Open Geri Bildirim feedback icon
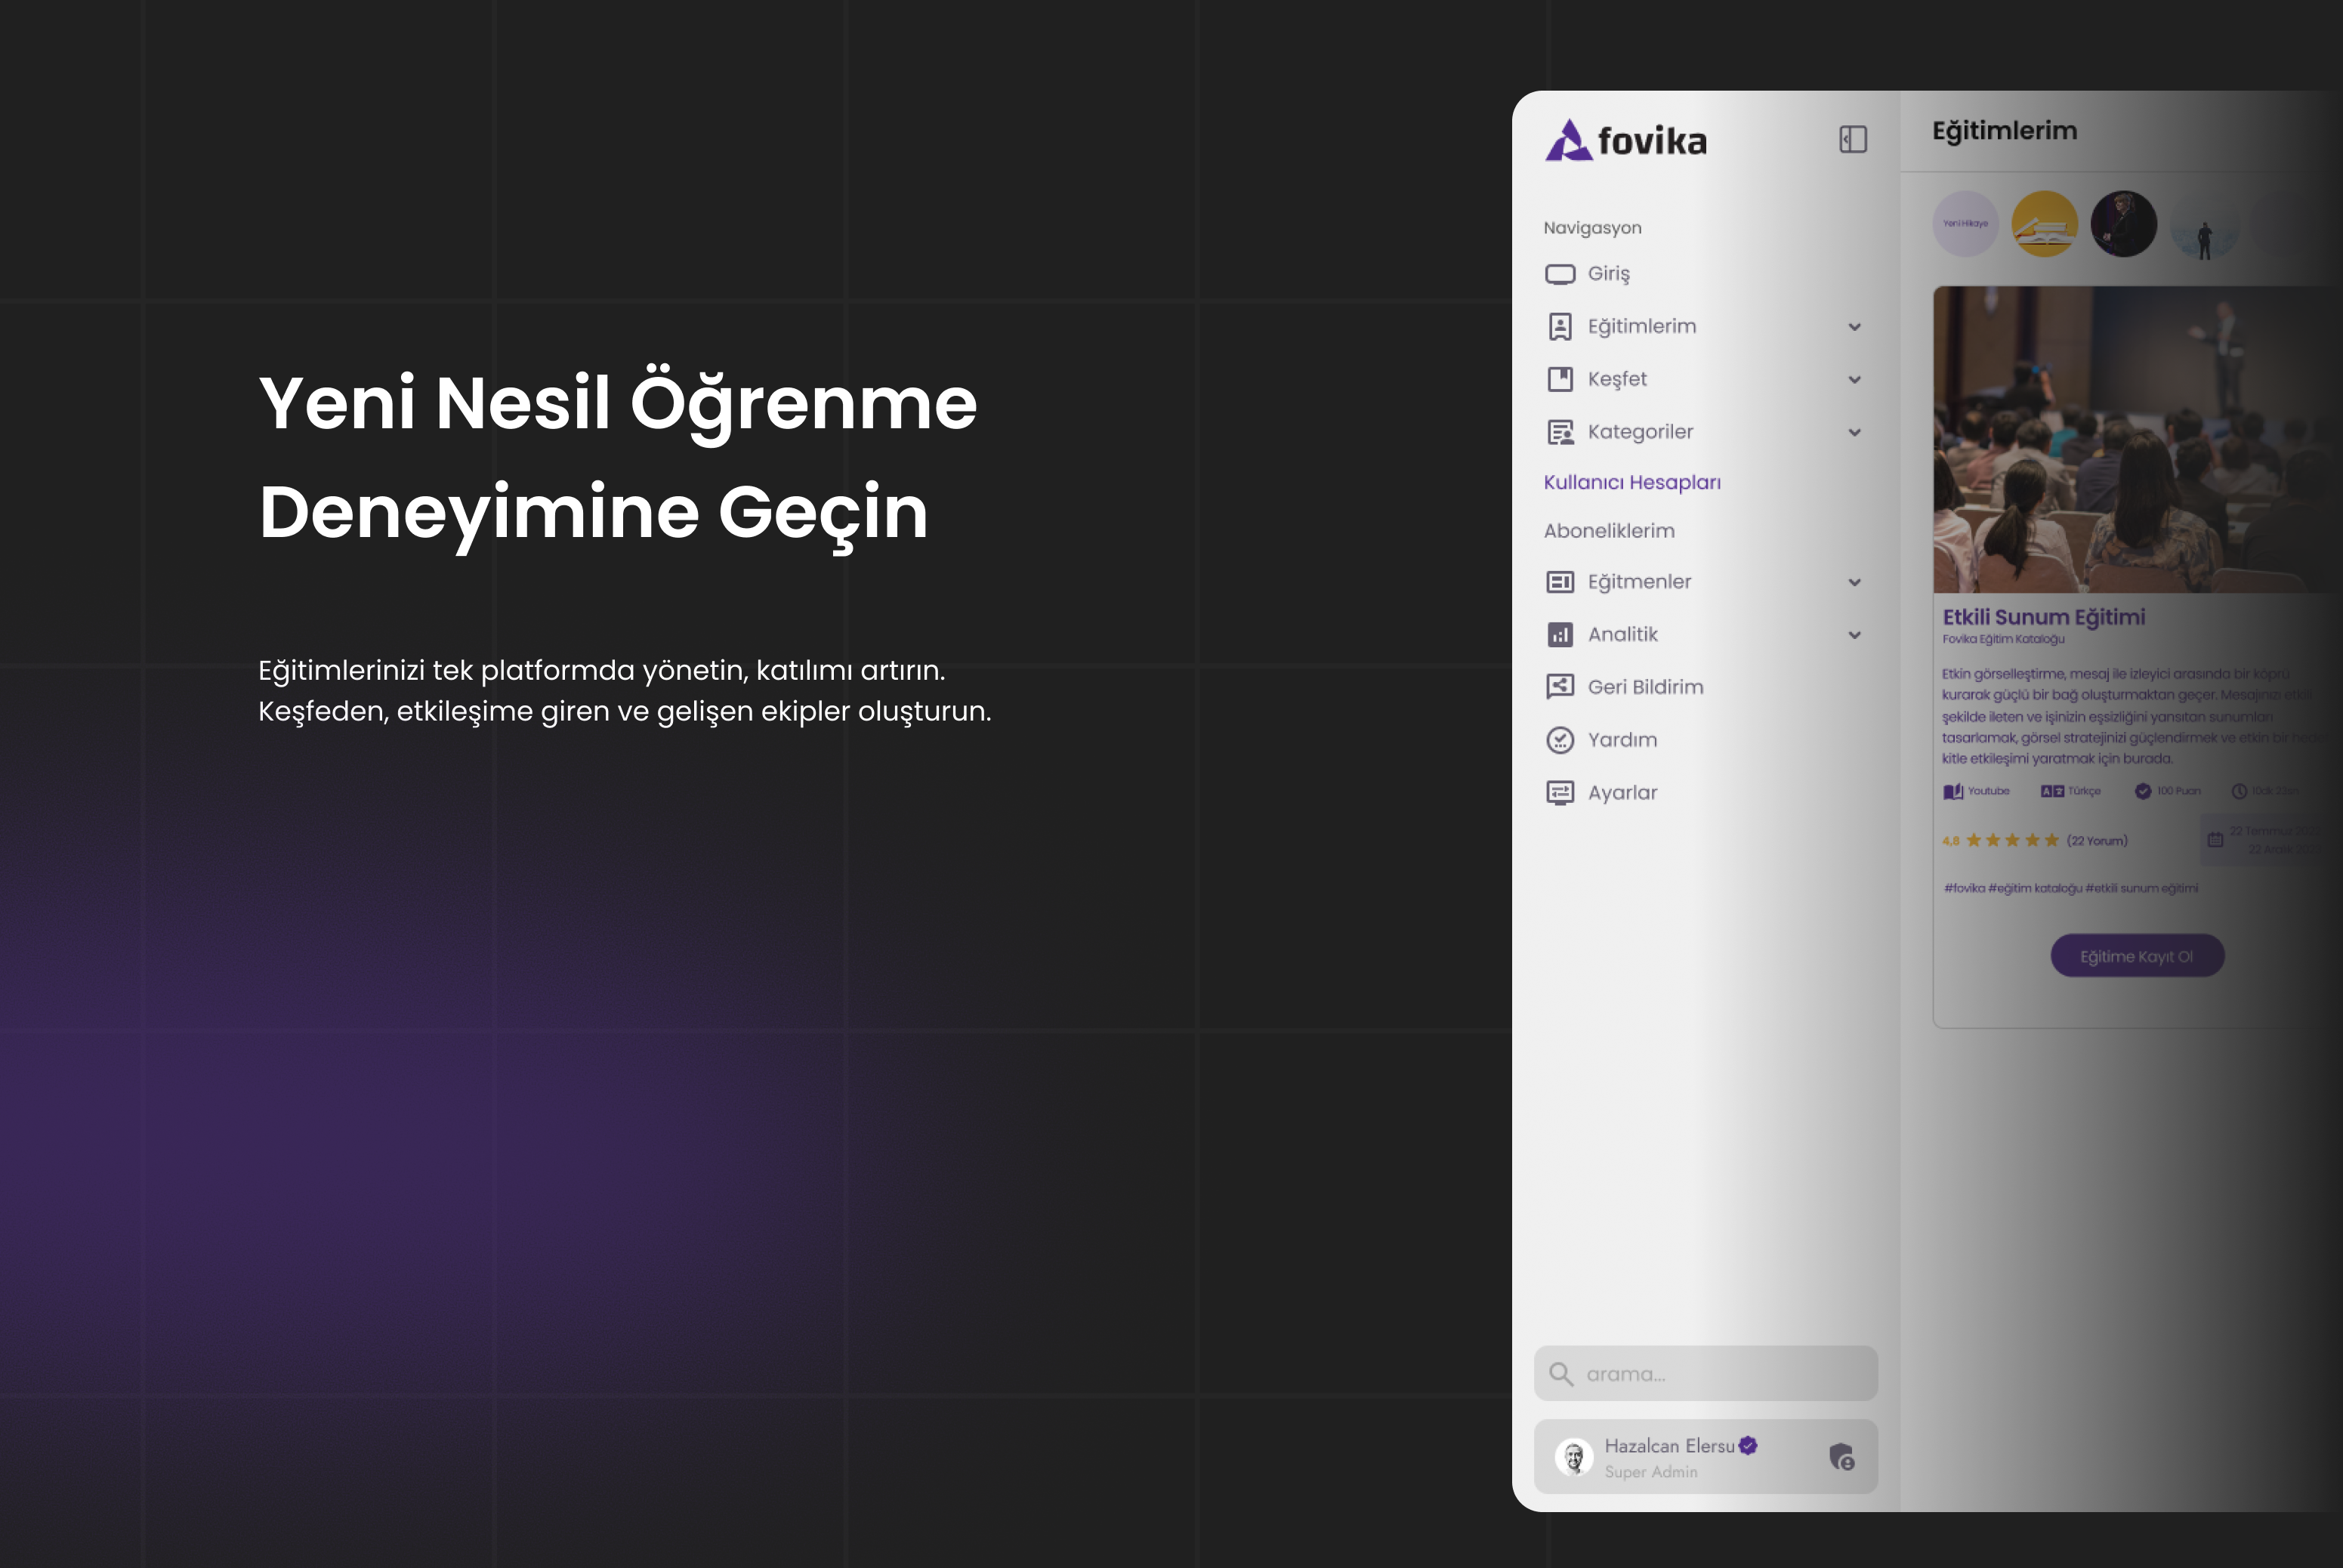2343x1568 pixels. pos(1559,686)
